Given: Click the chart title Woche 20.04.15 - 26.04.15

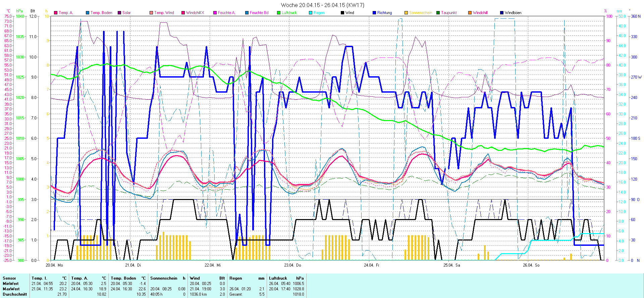Looking at the screenshot, I should pos(322,5).
